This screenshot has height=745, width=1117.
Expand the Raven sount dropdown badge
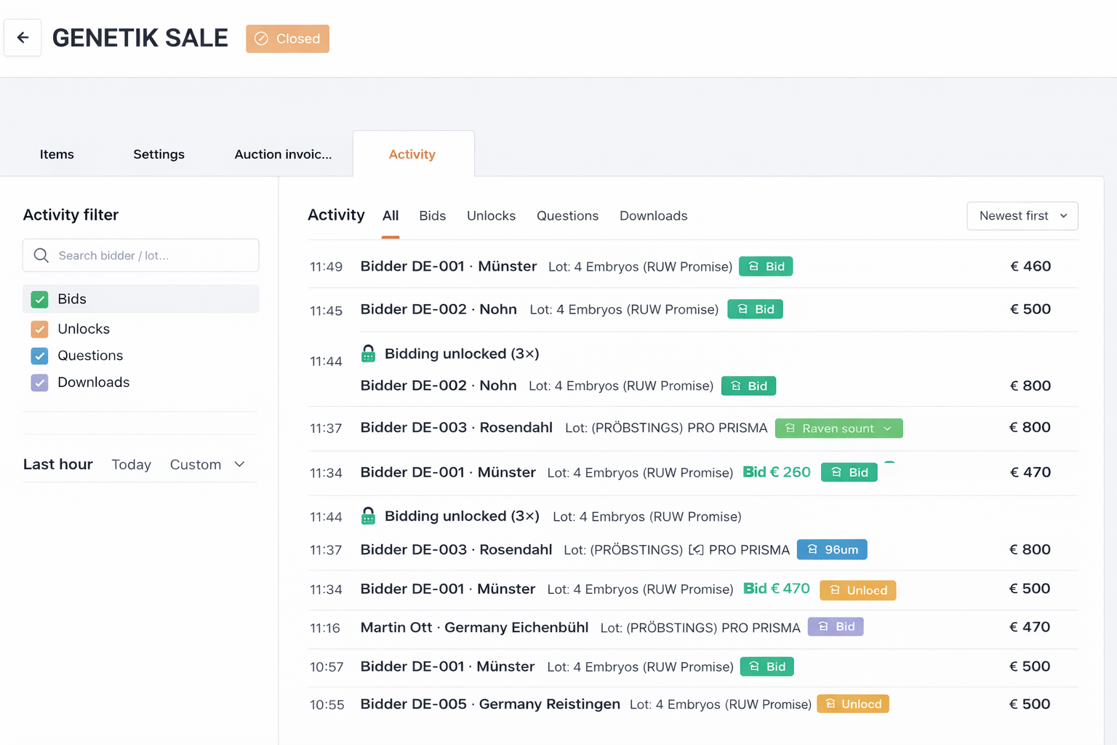pos(839,429)
